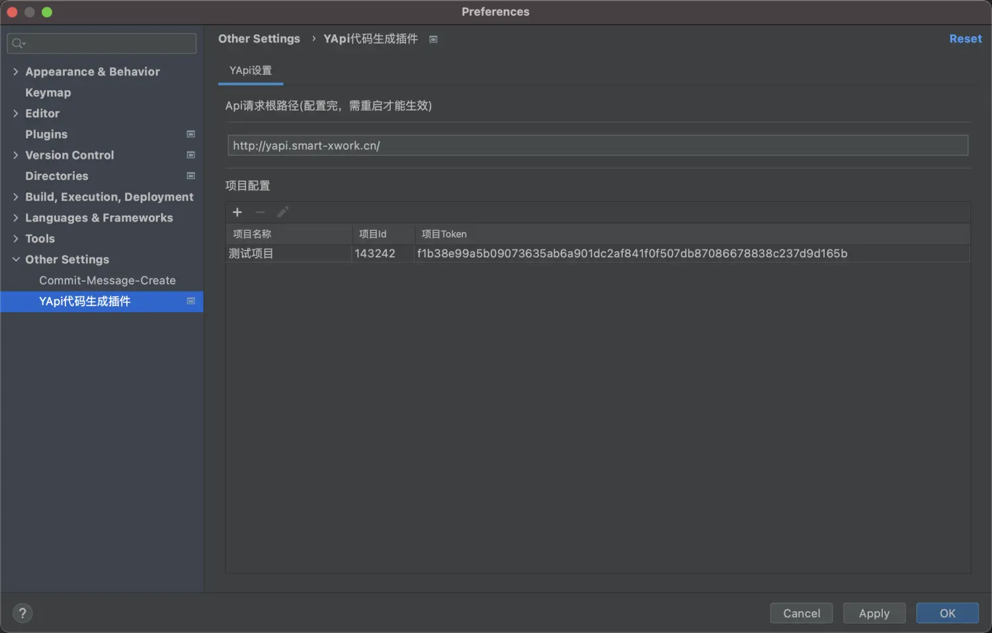Viewport: 992px width, 633px height.
Task: Expand Languages & Frameworks section
Action: click(x=16, y=218)
